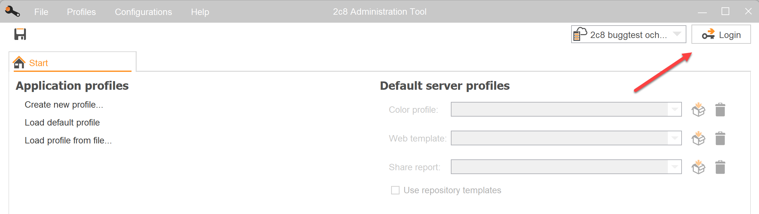Expand the Web template dropdown
The height and width of the screenshot is (214, 759).
pyautogui.click(x=675, y=138)
